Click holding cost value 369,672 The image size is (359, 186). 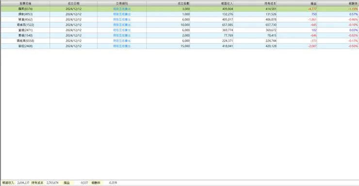tap(271, 30)
